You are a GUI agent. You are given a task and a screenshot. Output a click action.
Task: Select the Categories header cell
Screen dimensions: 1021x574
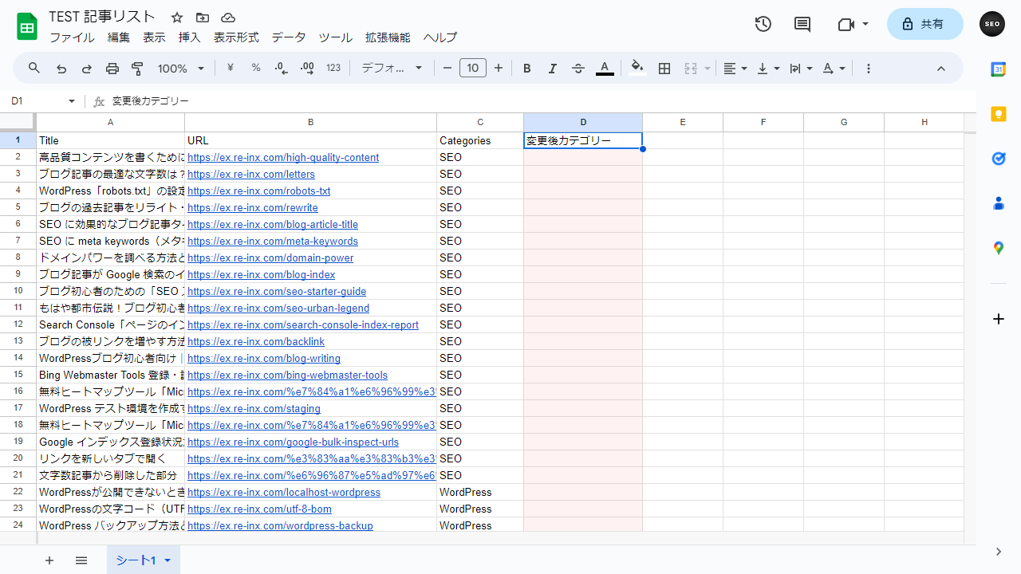[x=480, y=140]
